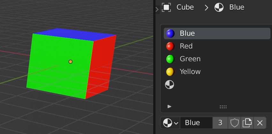Edit the Blue material name field
Viewport: 272px width, 134px height.
196,123
